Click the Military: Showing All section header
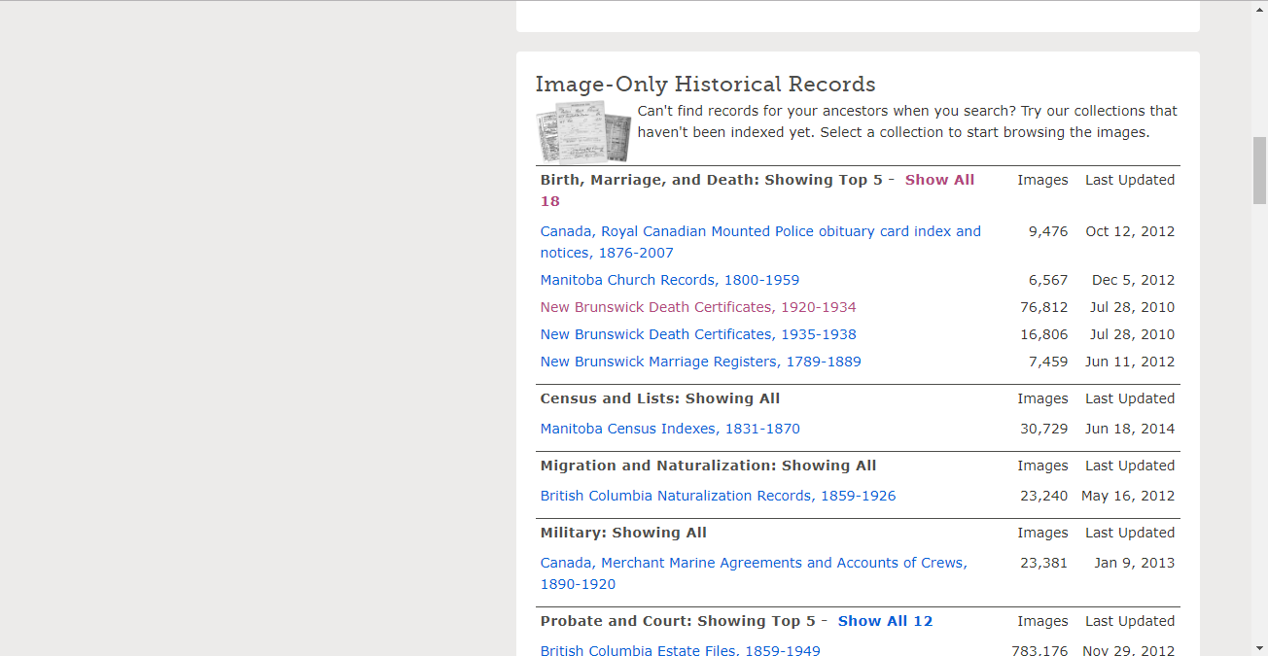This screenshot has height=656, width=1268. (623, 533)
